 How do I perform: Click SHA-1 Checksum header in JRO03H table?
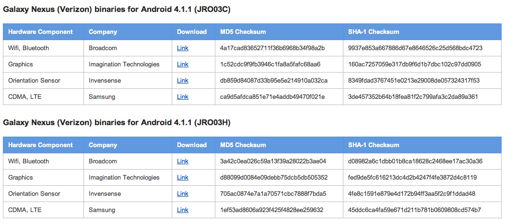(x=374, y=145)
